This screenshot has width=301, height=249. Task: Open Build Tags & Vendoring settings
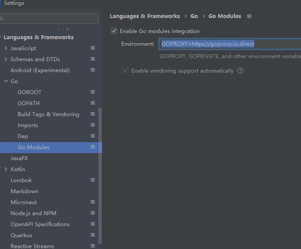tap(48, 114)
